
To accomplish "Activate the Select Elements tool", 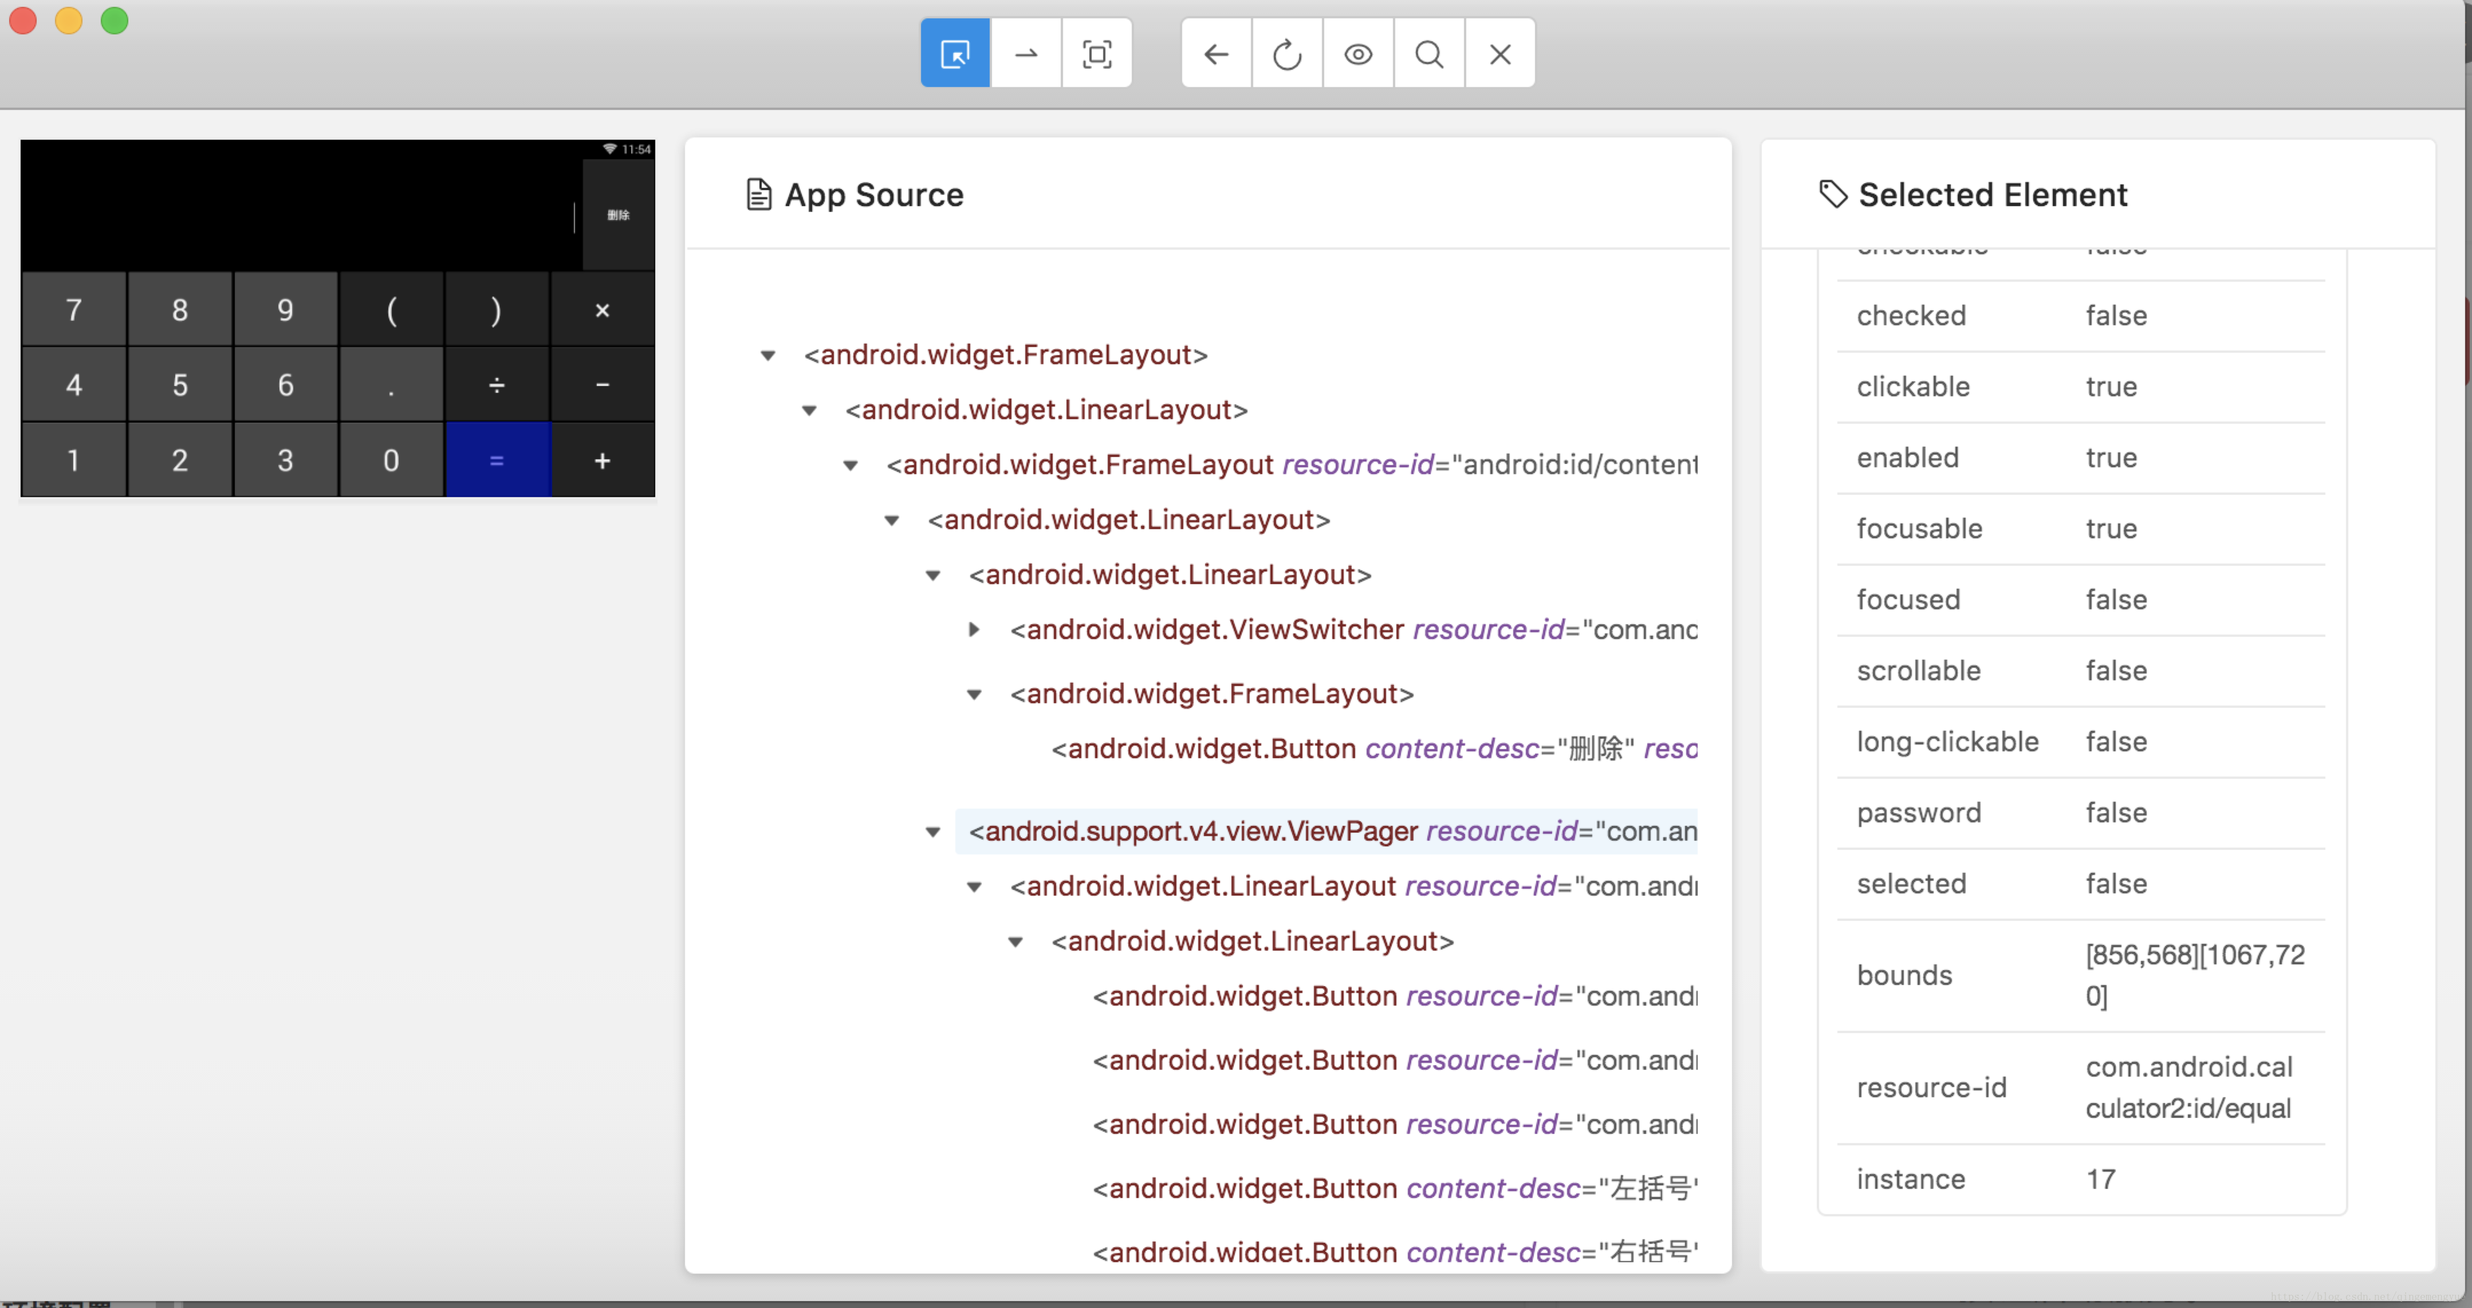I will 955,54.
